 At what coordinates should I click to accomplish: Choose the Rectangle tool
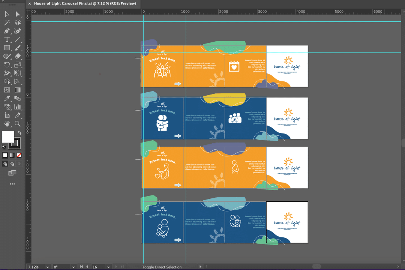coord(7,48)
